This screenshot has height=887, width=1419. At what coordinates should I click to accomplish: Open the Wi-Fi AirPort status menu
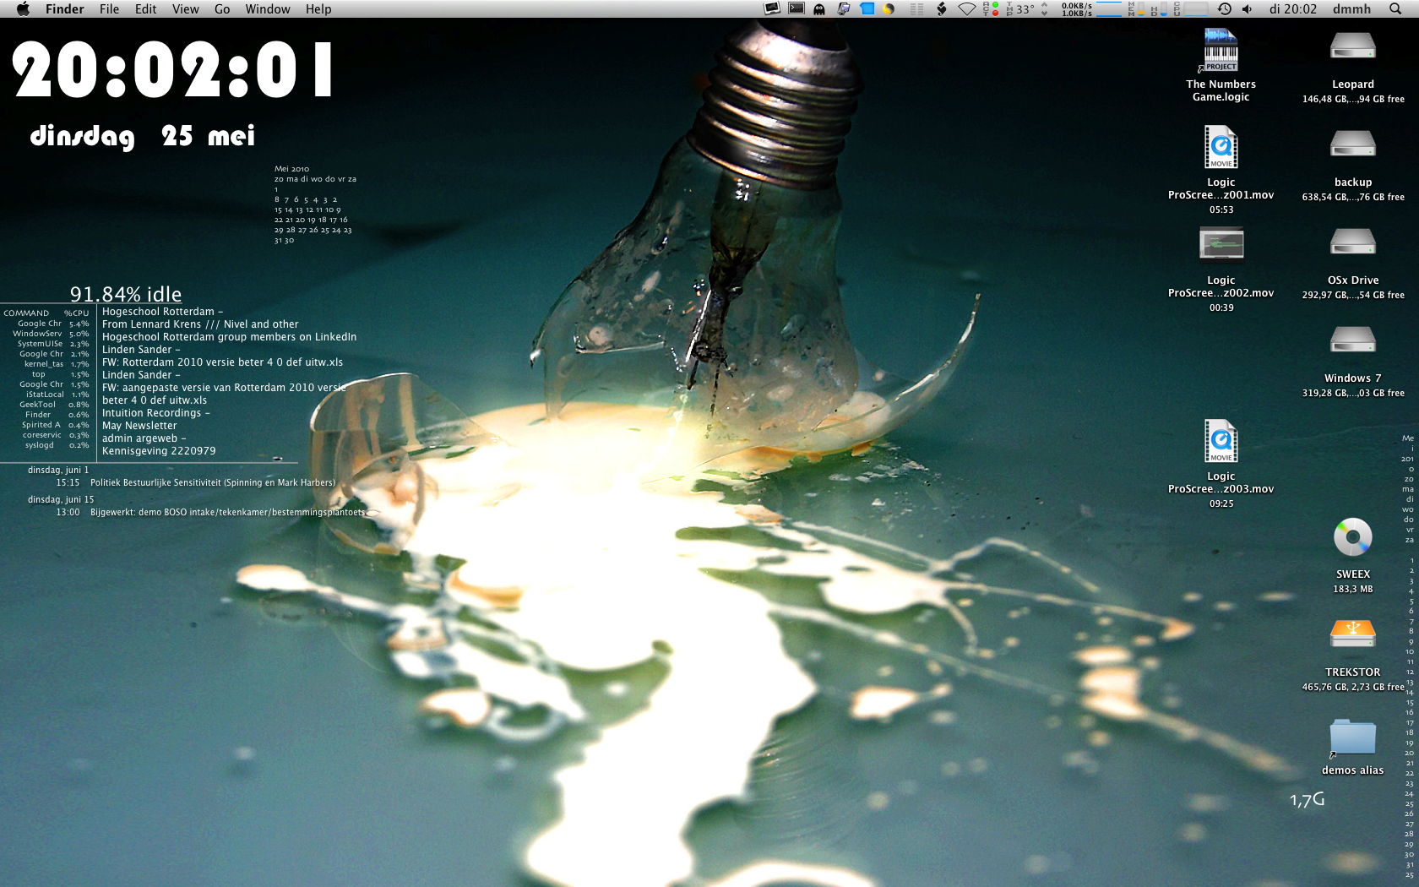click(966, 9)
